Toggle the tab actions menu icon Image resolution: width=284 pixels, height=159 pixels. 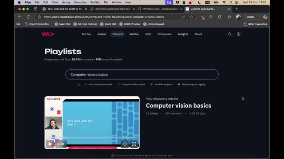pos(35,9)
